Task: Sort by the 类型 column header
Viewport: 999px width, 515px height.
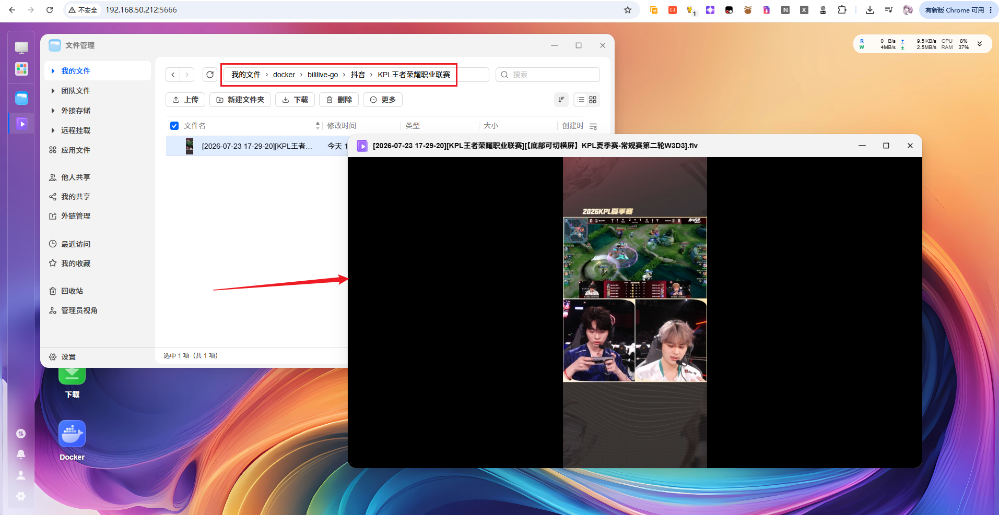Action: pos(413,126)
